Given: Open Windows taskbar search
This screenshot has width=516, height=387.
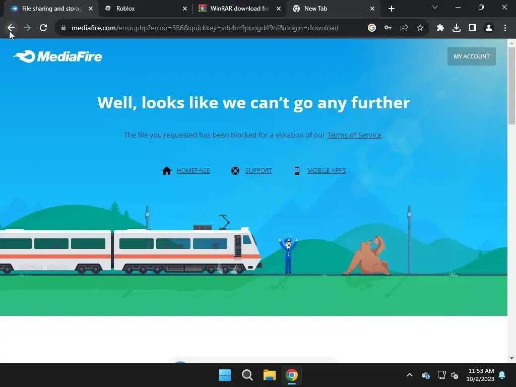Looking at the screenshot, I should pyautogui.click(x=247, y=375).
